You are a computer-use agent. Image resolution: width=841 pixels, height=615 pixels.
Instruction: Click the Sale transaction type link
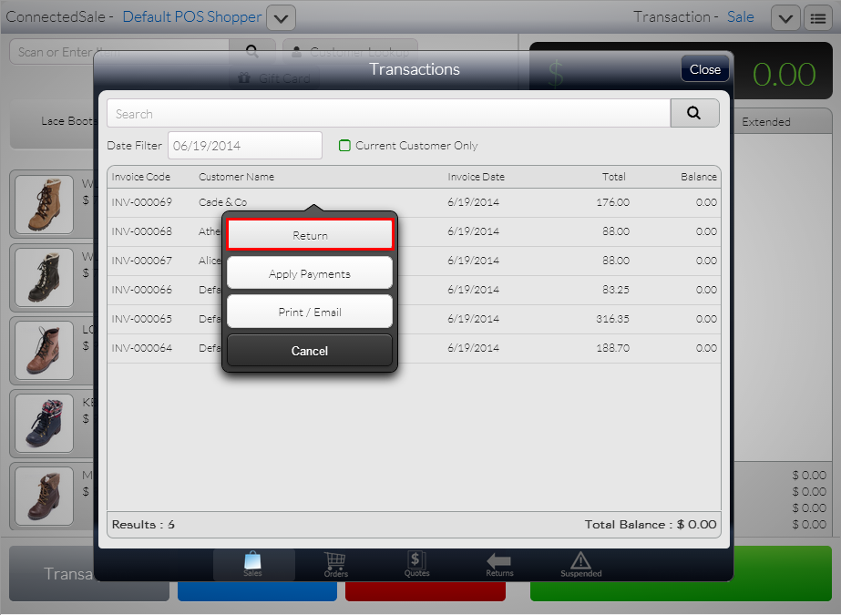click(x=740, y=16)
